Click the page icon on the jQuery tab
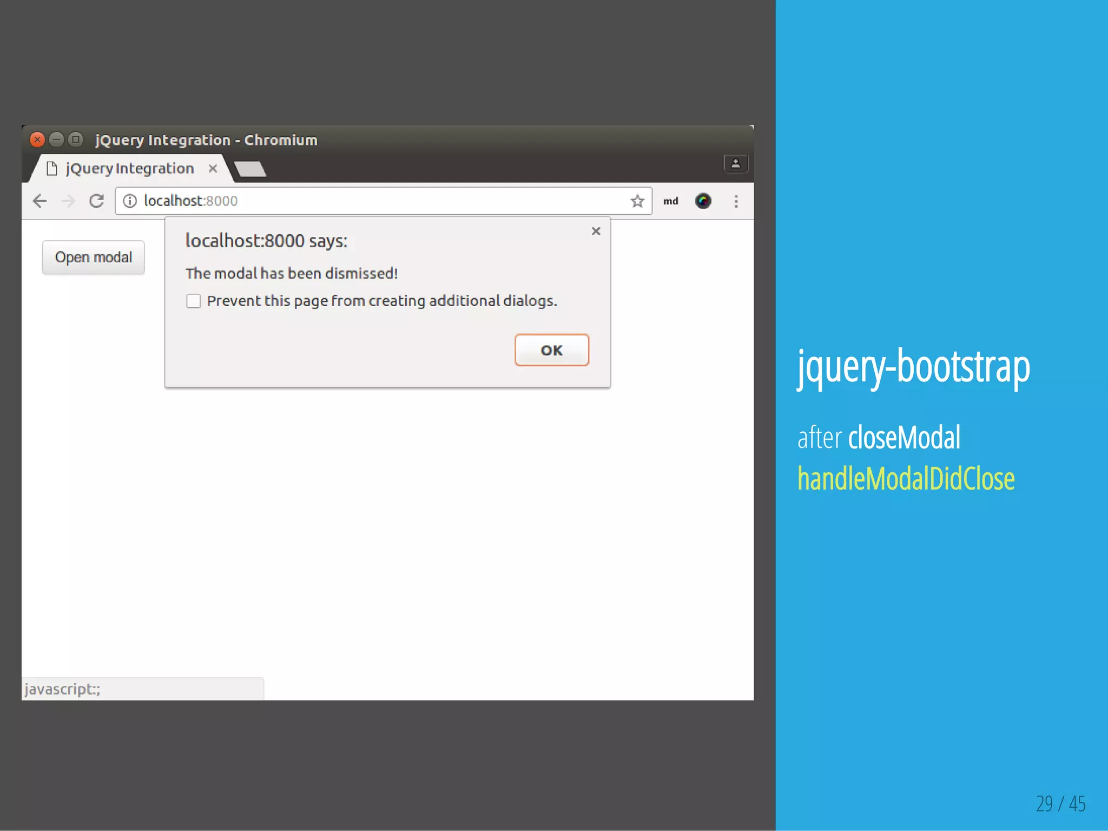The height and width of the screenshot is (831, 1108). click(52, 169)
